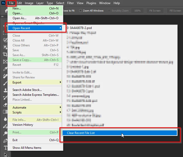Screen dimensions: 183x157
Task: Select the Dodge tool
Action: [x=5, y=133]
